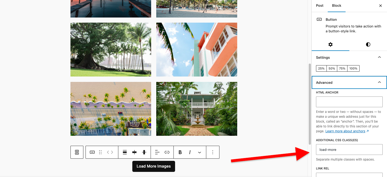The width and height of the screenshot is (387, 177).
Task: Open the more rich text options chevron
Action: (x=200, y=152)
